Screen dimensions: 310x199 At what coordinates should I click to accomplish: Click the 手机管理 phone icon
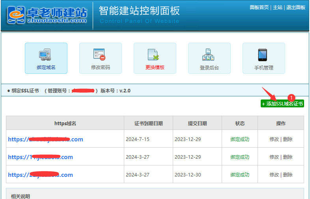(263, 54)
